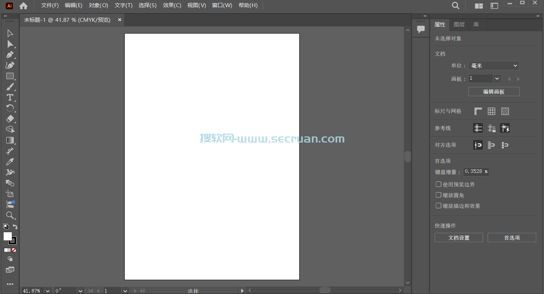Open the Comments panel speech bubble
544x294 pixels.
click(x=421, y=29)
